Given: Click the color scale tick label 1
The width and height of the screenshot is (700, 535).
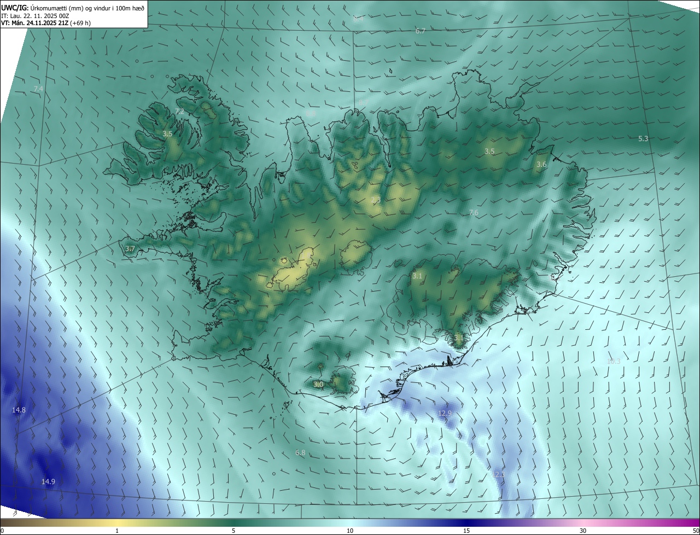Looking at the screenshot, I should pos(117,531).
